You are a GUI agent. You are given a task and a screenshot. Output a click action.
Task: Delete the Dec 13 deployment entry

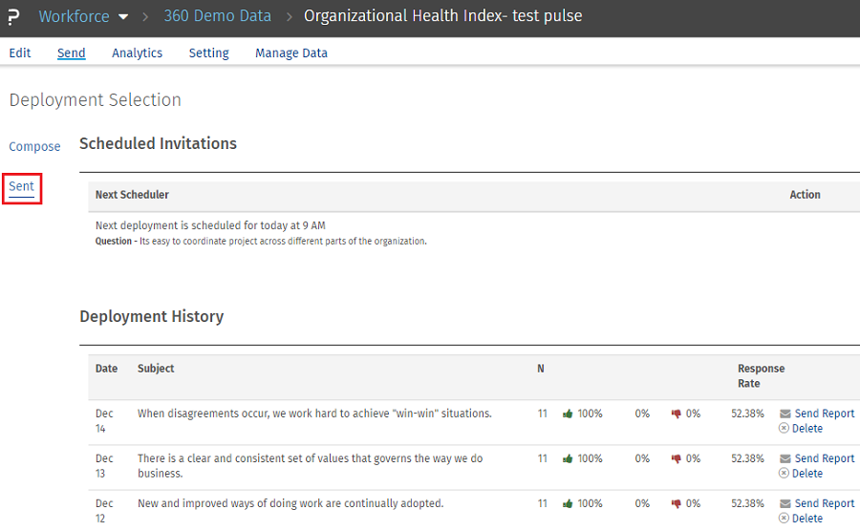tap(806, 474)
